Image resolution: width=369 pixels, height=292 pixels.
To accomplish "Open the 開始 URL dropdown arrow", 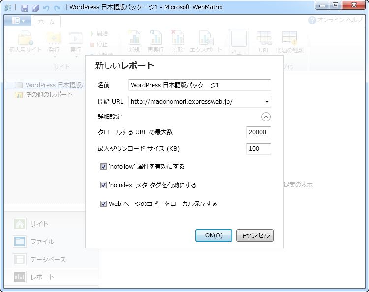I will pyautogui.click(x=267, y=102).
